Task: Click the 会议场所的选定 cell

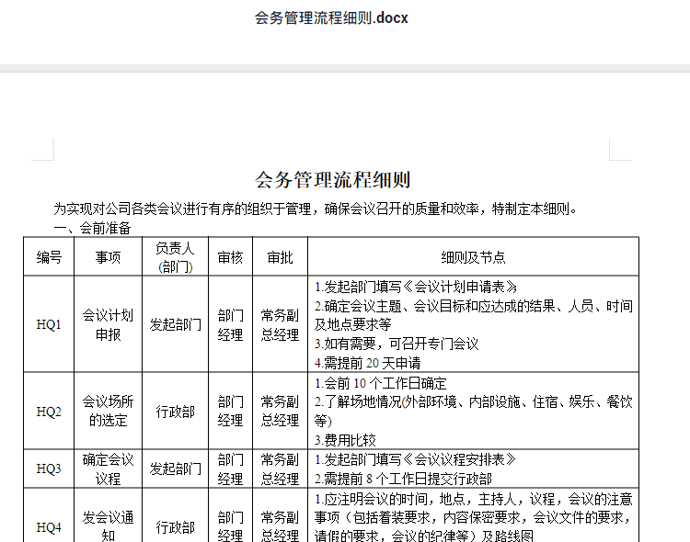Action: coord(109,411)
